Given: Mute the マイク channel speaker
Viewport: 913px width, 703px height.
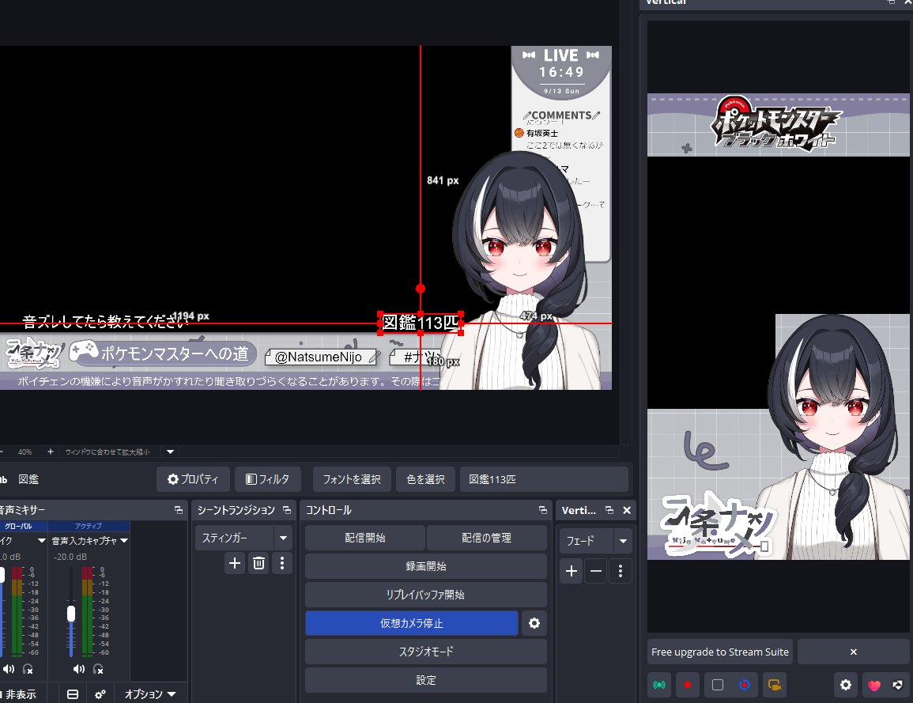Looking at the screenshot, I should [x=8, y=669].
